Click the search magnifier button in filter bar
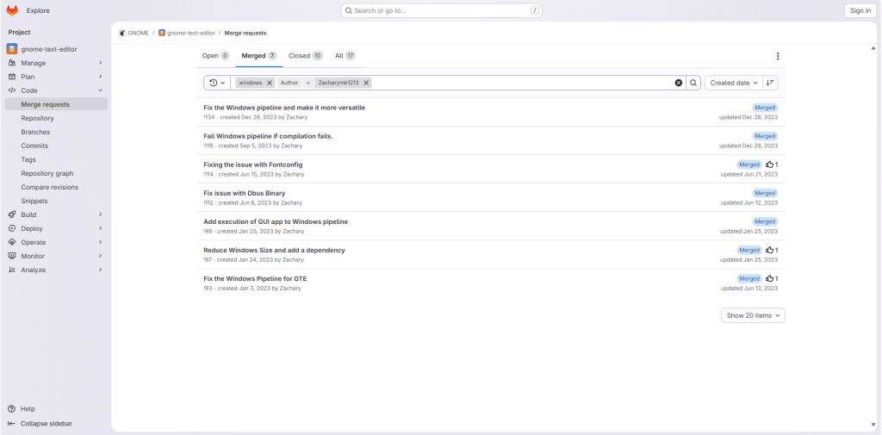This screenshot has width=882, height=435. pos(693,83)
